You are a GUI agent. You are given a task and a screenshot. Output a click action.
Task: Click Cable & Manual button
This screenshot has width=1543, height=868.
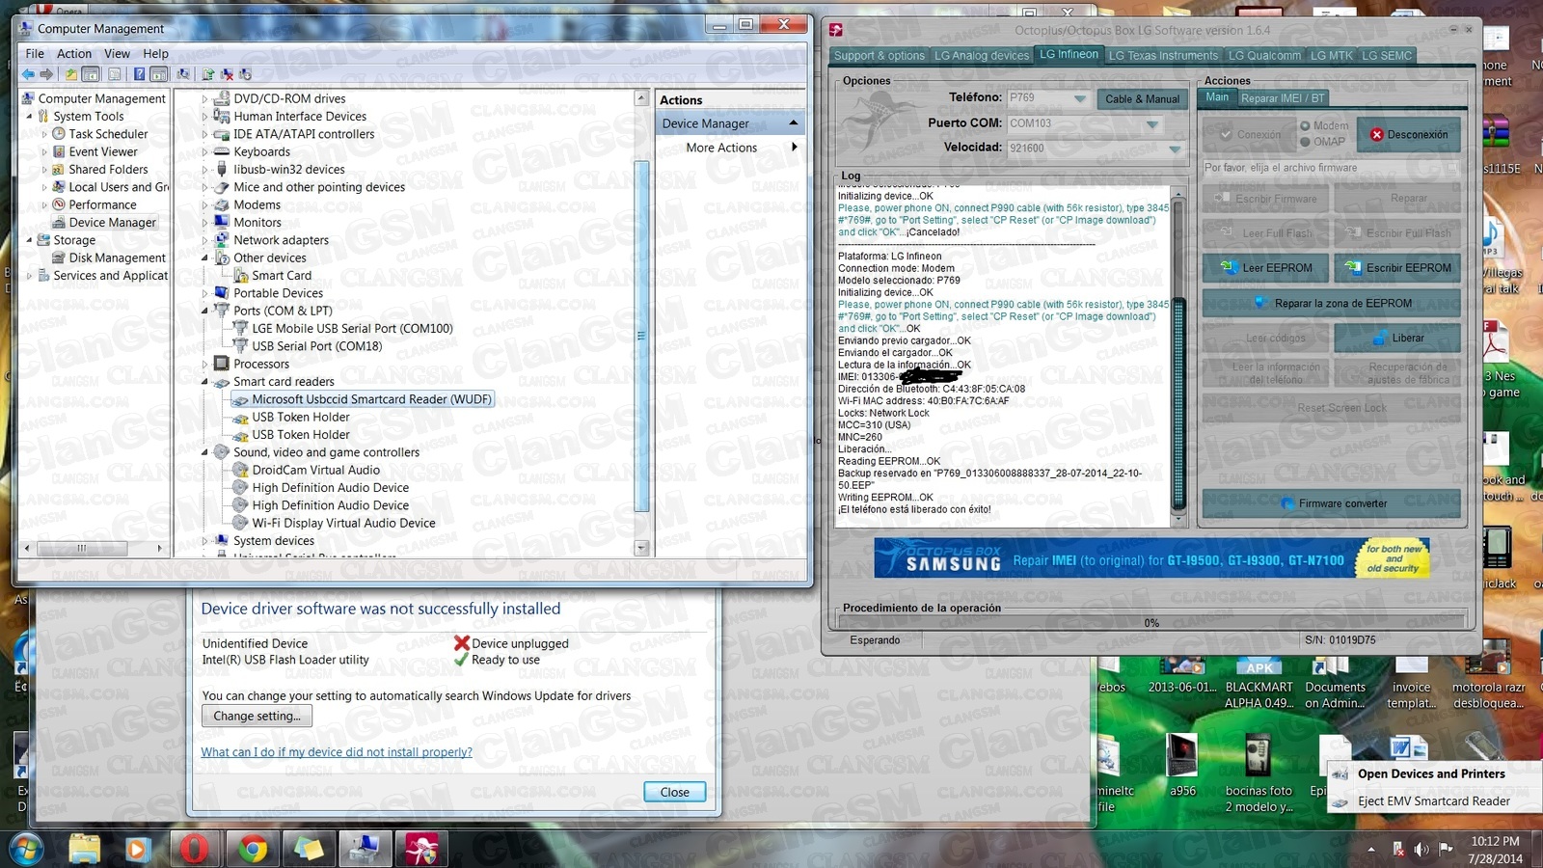(x=1142, y=98)
